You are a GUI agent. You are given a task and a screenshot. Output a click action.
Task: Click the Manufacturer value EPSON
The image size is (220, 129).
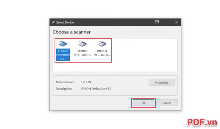coord(86,82)
